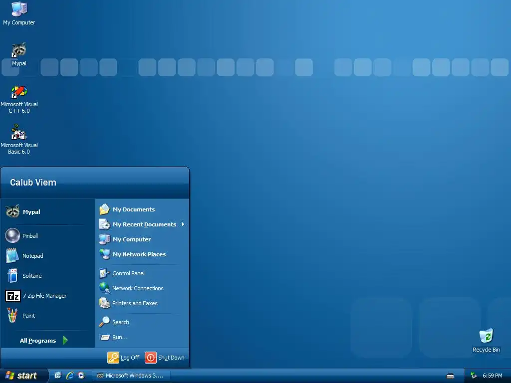Viewport: 511px width, 383px height.
Task: Start Solitaire from the Start menu
Action: [47, 275]
